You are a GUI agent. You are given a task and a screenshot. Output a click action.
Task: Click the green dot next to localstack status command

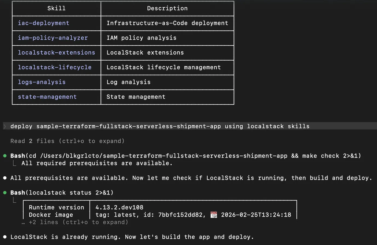click(x=5, y=193)
